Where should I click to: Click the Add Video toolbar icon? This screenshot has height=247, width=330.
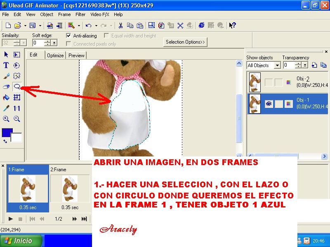tap(59, 26)
